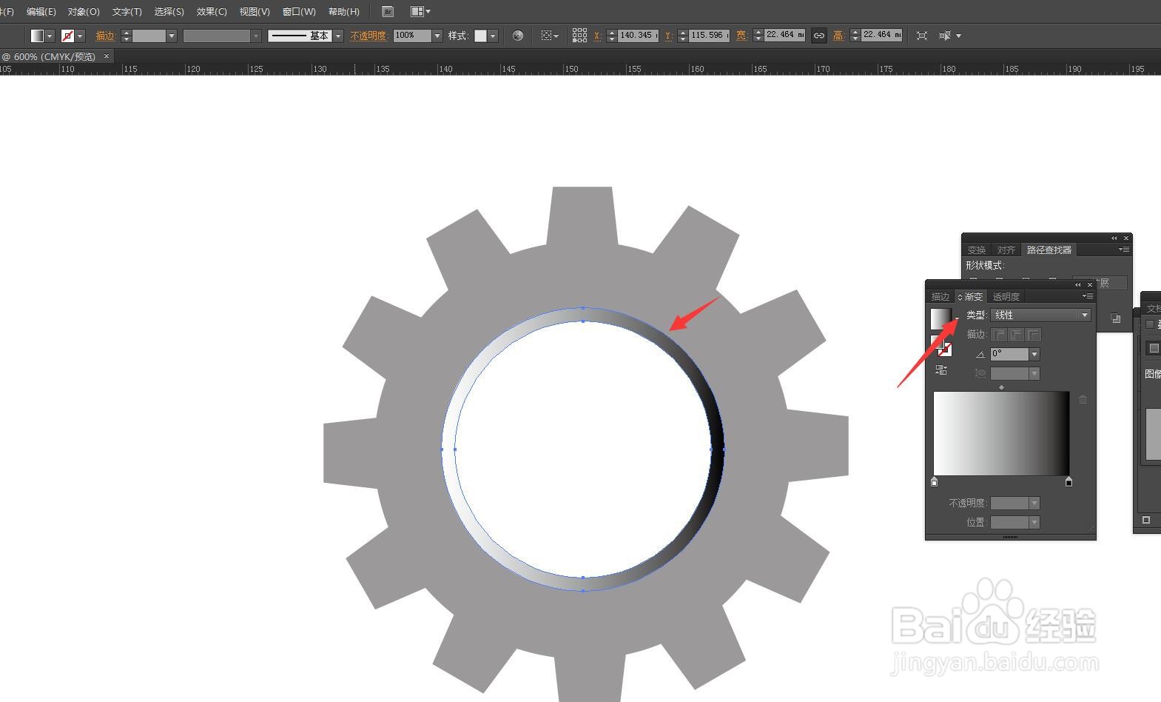Click the recolor artwork wheel icon
The width and height of the screenshot is (1161, 702).
518,36
